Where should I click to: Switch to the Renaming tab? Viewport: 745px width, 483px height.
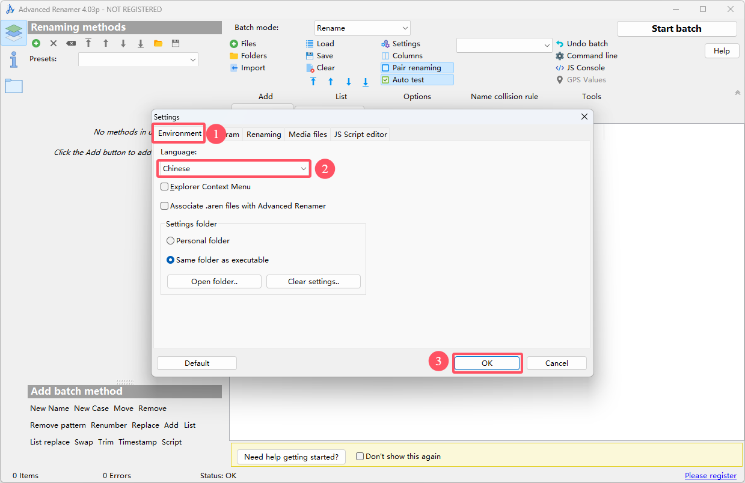pos(264,135)
